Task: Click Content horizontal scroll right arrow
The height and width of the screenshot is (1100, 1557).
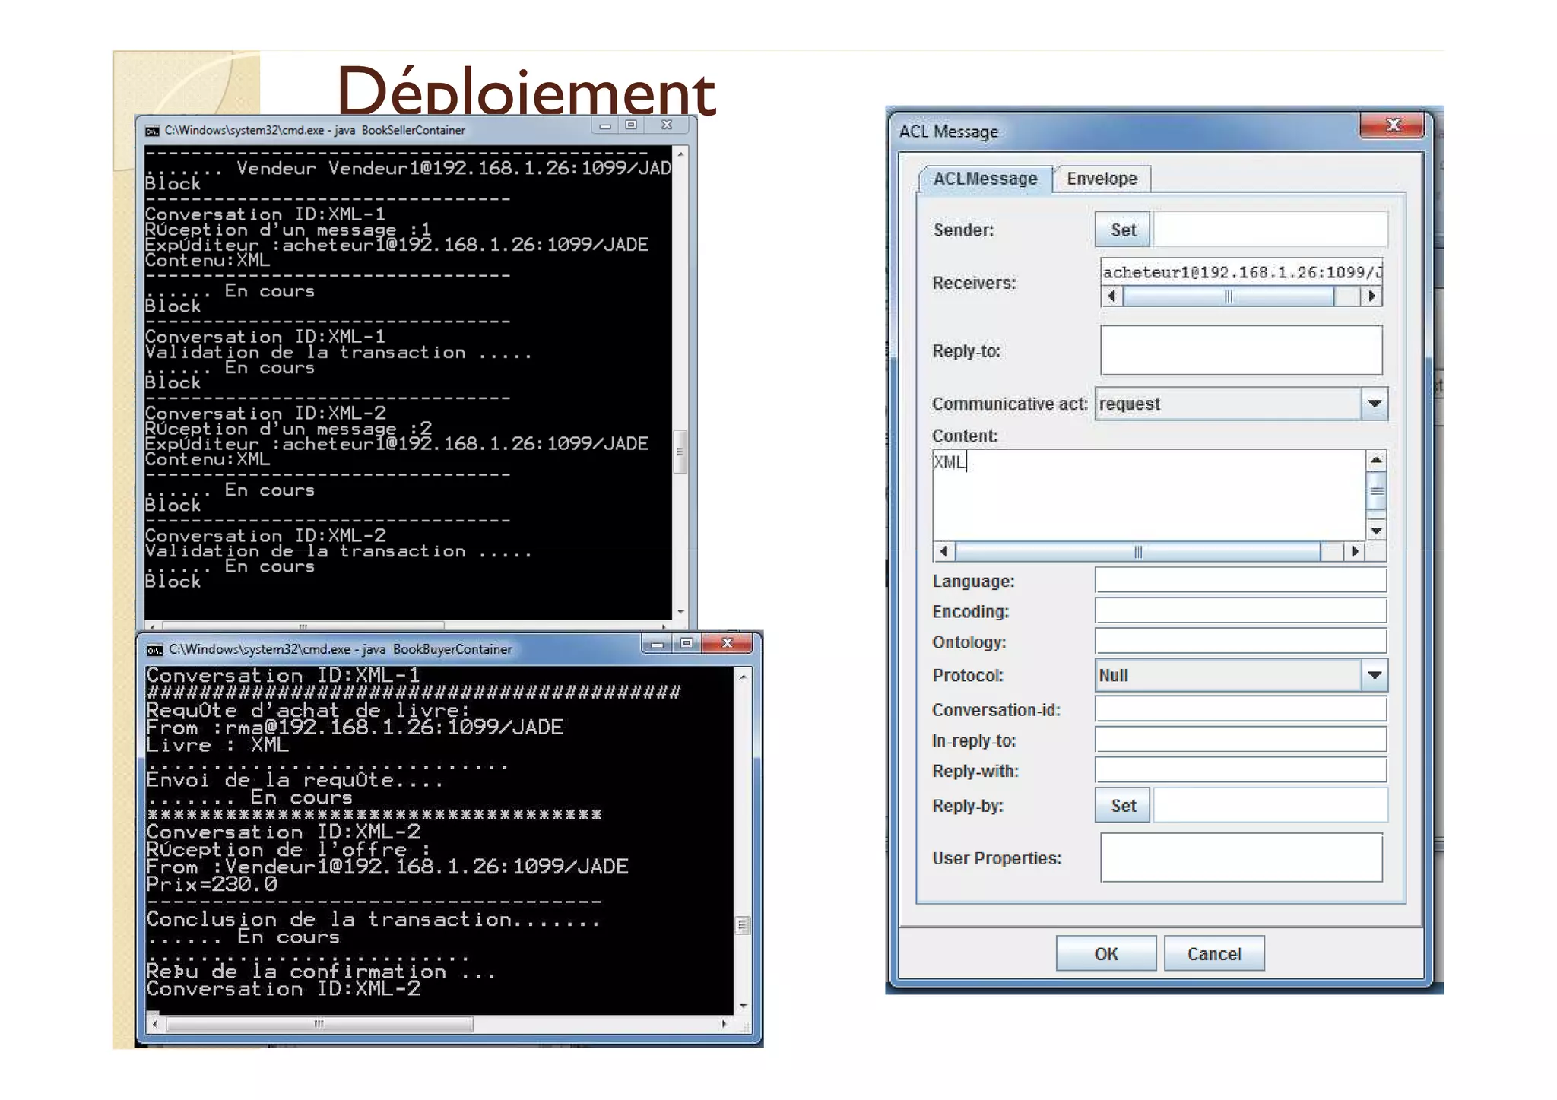Action: coord(1355,552)
